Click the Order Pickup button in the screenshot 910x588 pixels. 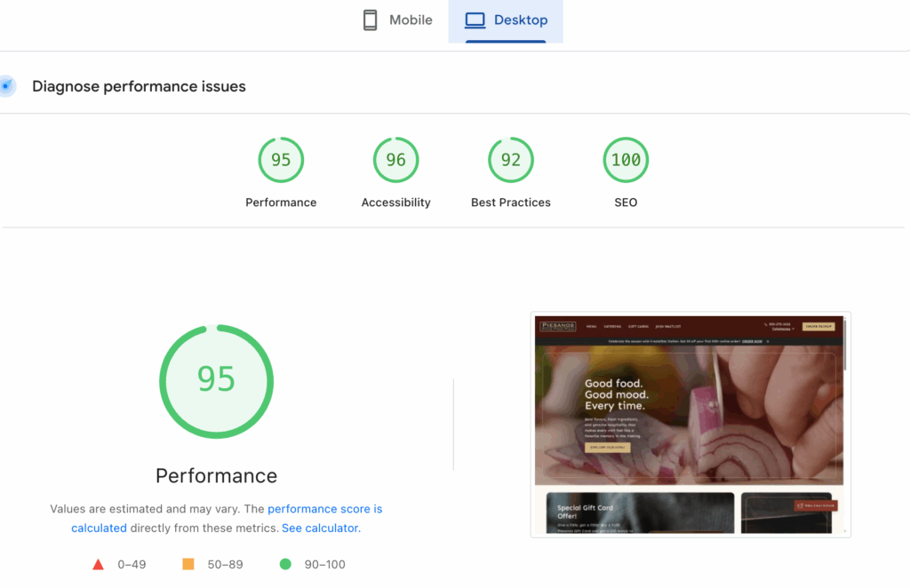click(x=818, y=326)
